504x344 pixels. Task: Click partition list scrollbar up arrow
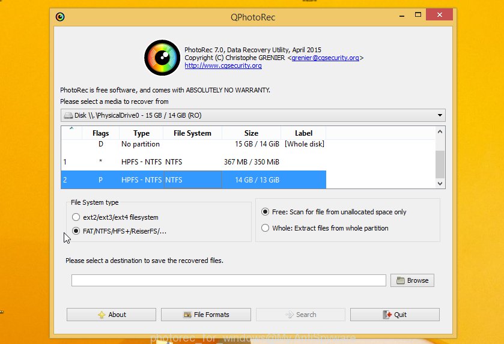tap(440, 131)
